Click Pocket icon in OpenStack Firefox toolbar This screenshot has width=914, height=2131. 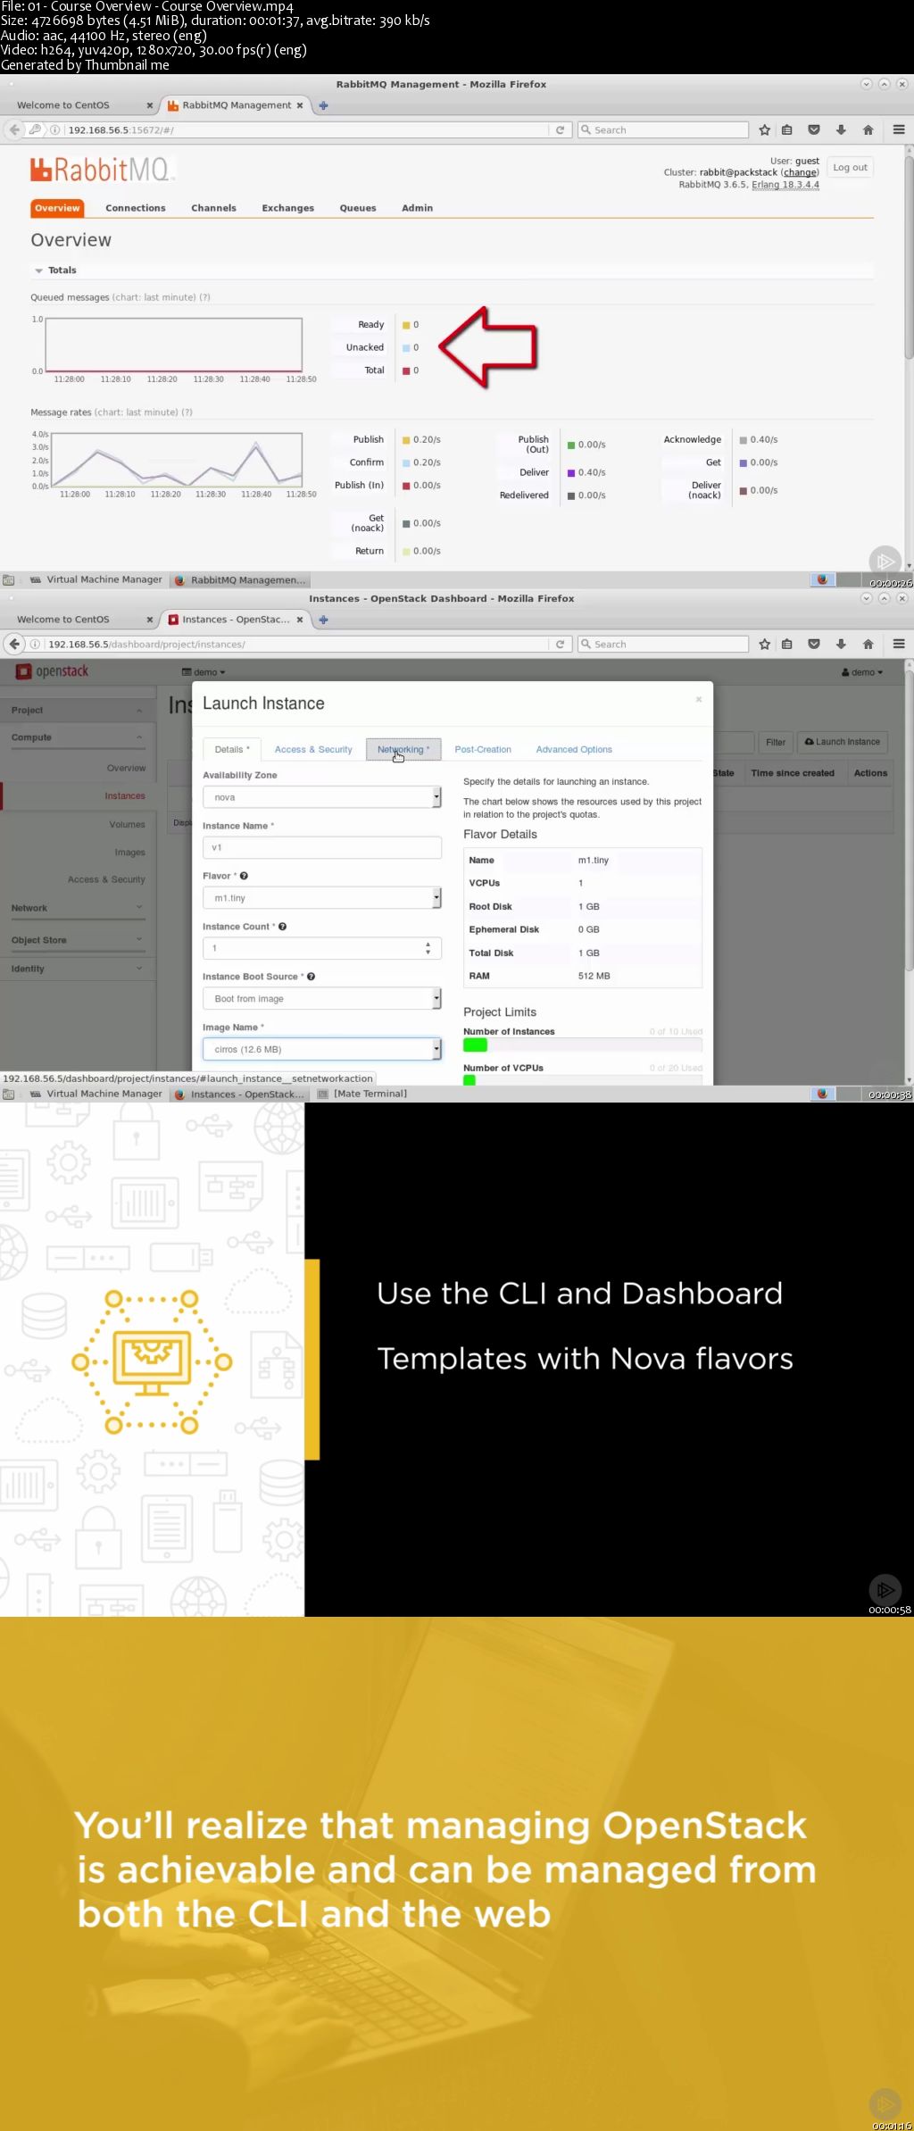[814, 645]
